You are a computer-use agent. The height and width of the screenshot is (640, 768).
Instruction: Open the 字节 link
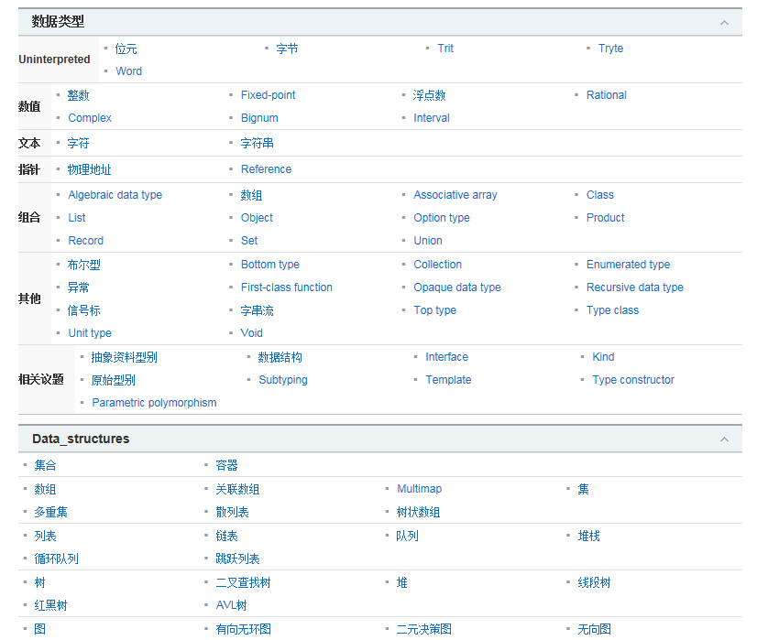(287, 49)
